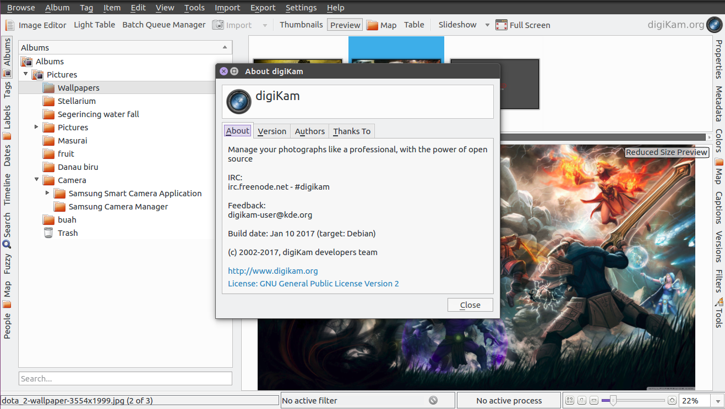Open the Search left sidebar tab
Viewport: 725px width, 409px height.
[x=7, y=231]
